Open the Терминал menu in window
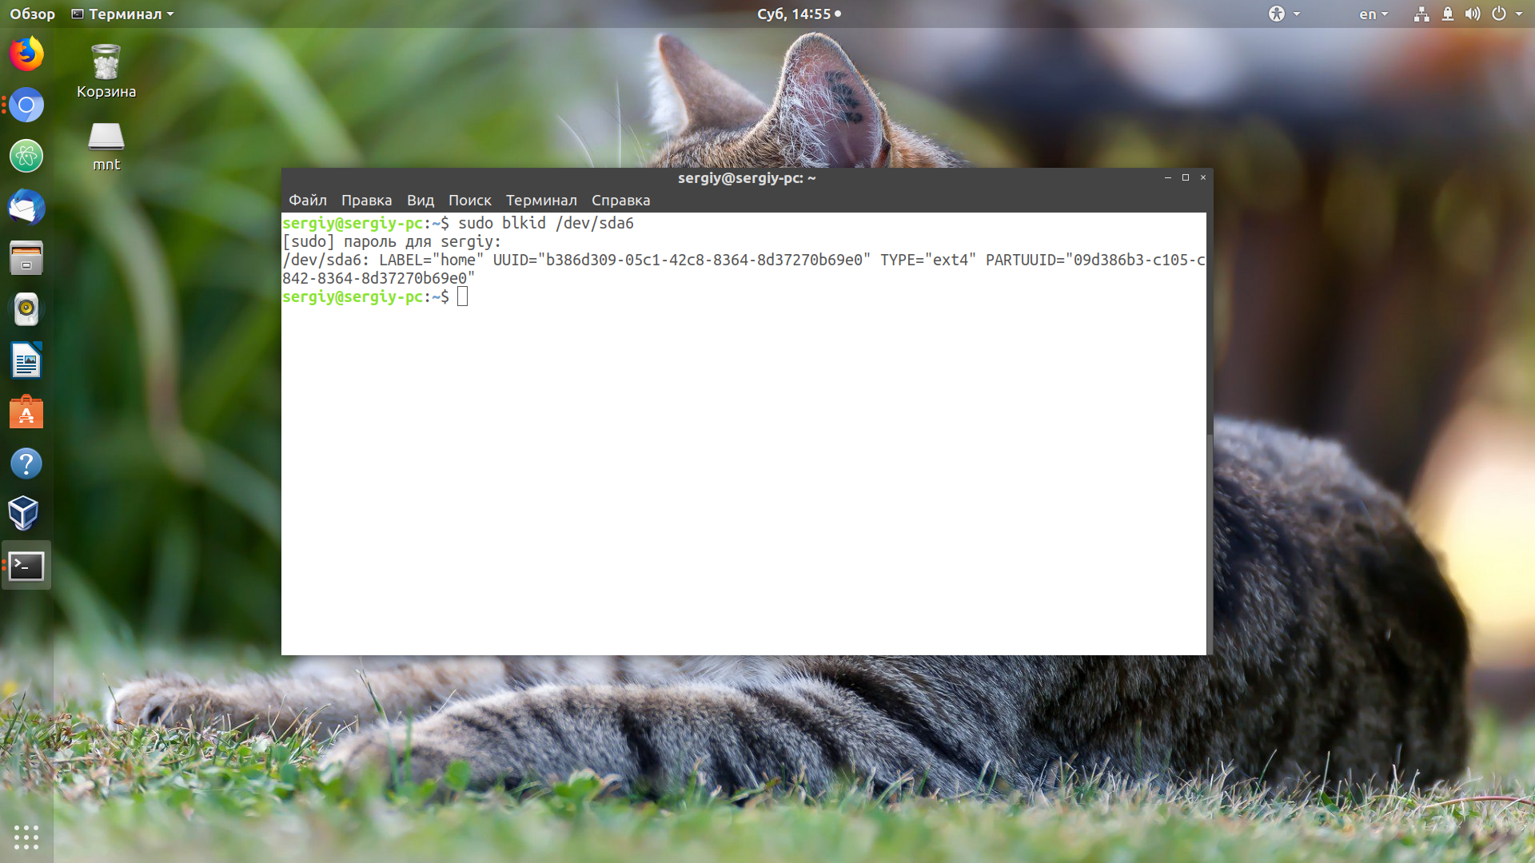 coord(541,201)
